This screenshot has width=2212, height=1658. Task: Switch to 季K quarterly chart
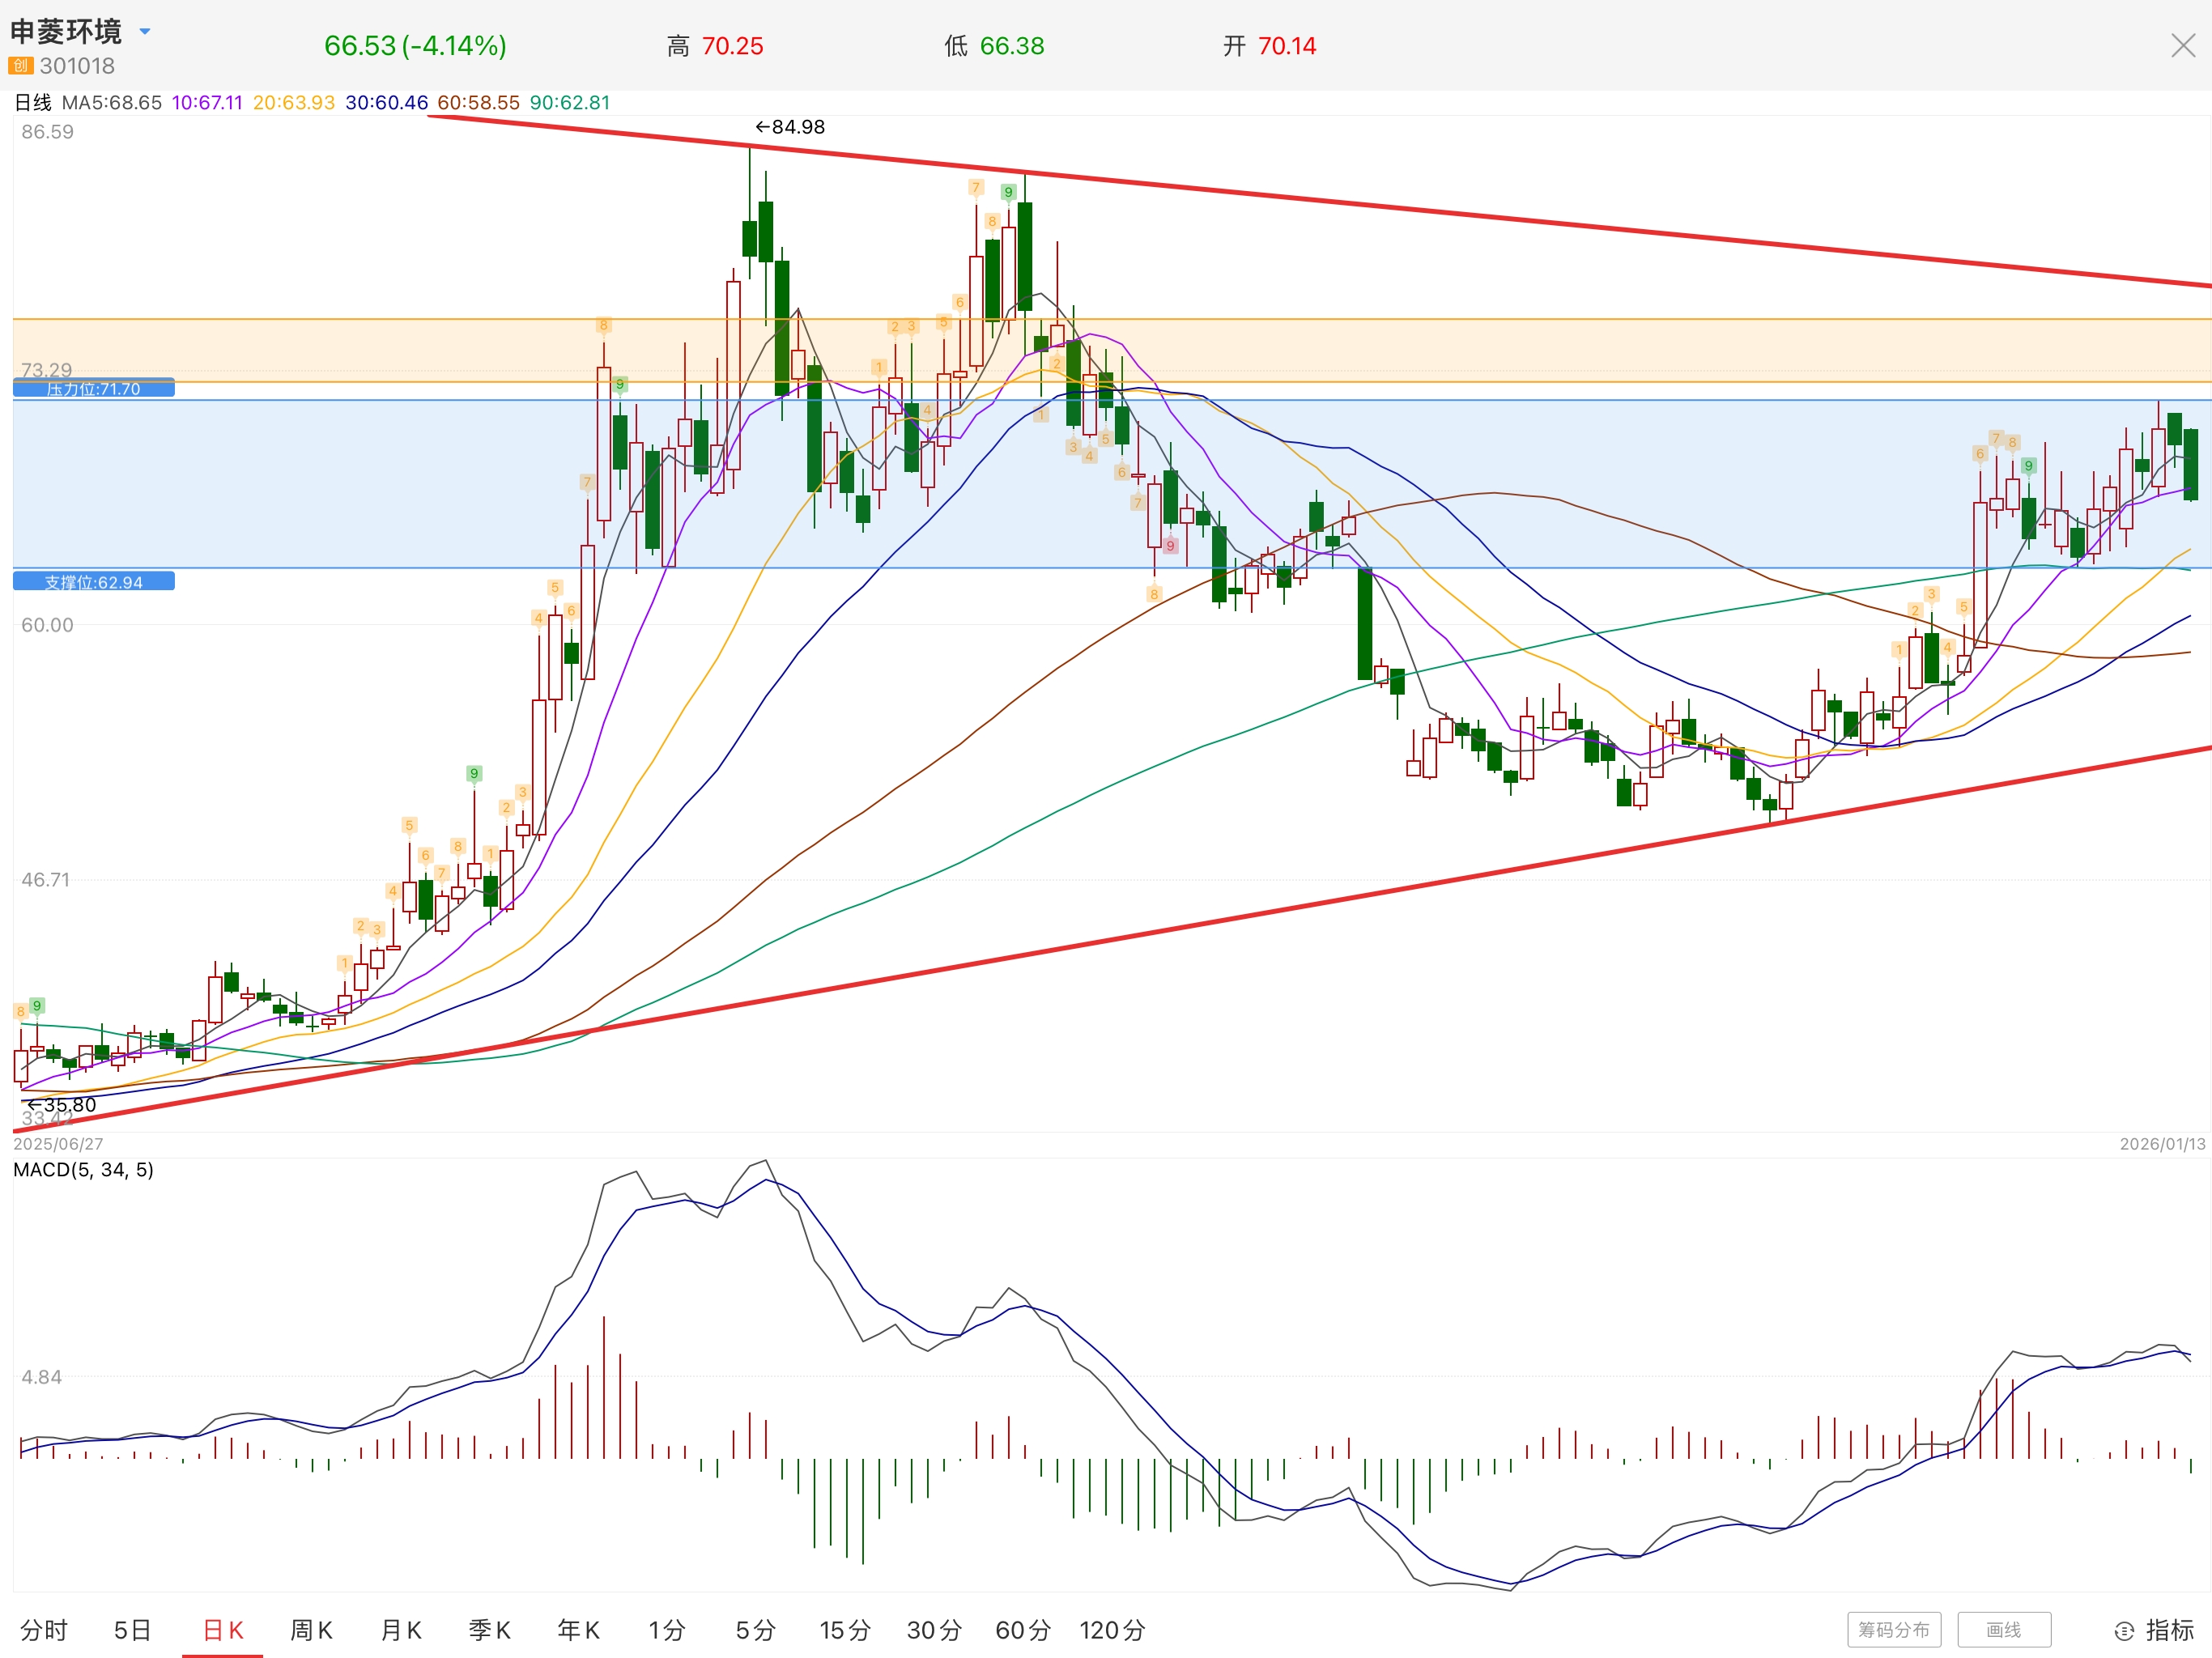pos(490,1631)
